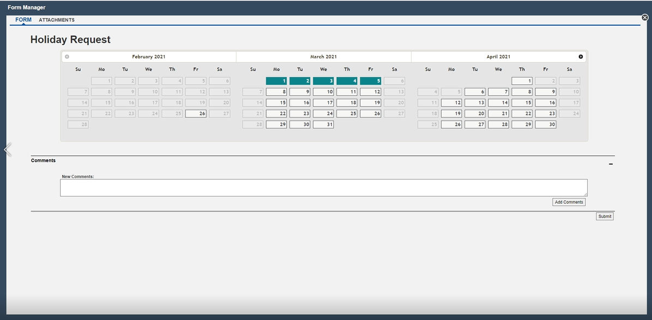The height and width of the screenshot is (320, 652).
Task: Deselect March 1 in the calendar
Action: pyautogui.click(x=276, y=81)
